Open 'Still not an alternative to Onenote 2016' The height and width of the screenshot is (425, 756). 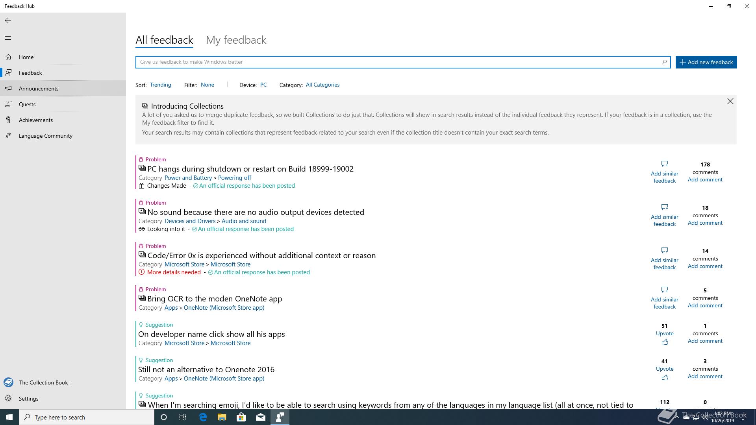(x=206, y=370)
